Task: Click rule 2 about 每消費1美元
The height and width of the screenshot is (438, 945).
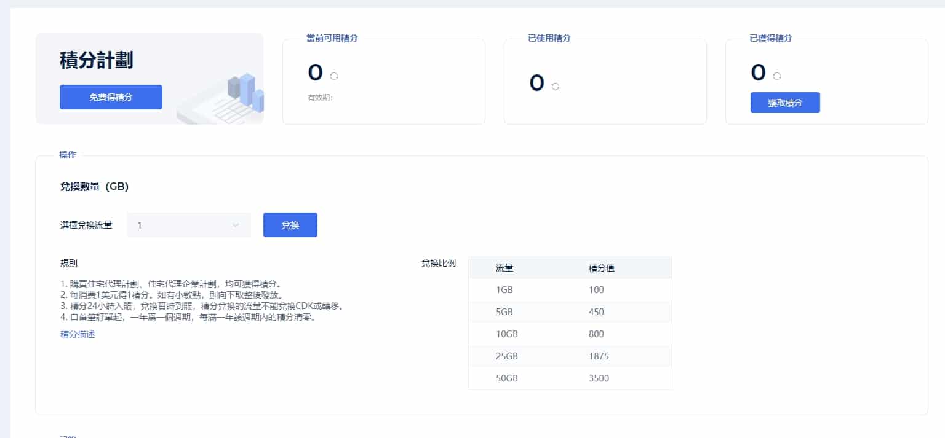Action: pos(172,295)
